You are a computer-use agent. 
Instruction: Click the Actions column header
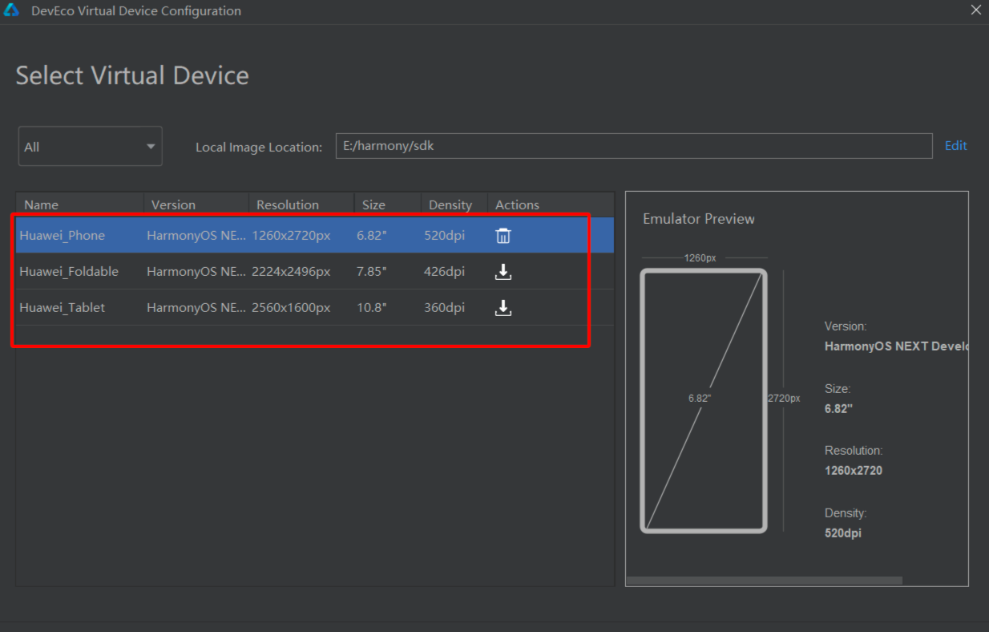coord(551,205)
